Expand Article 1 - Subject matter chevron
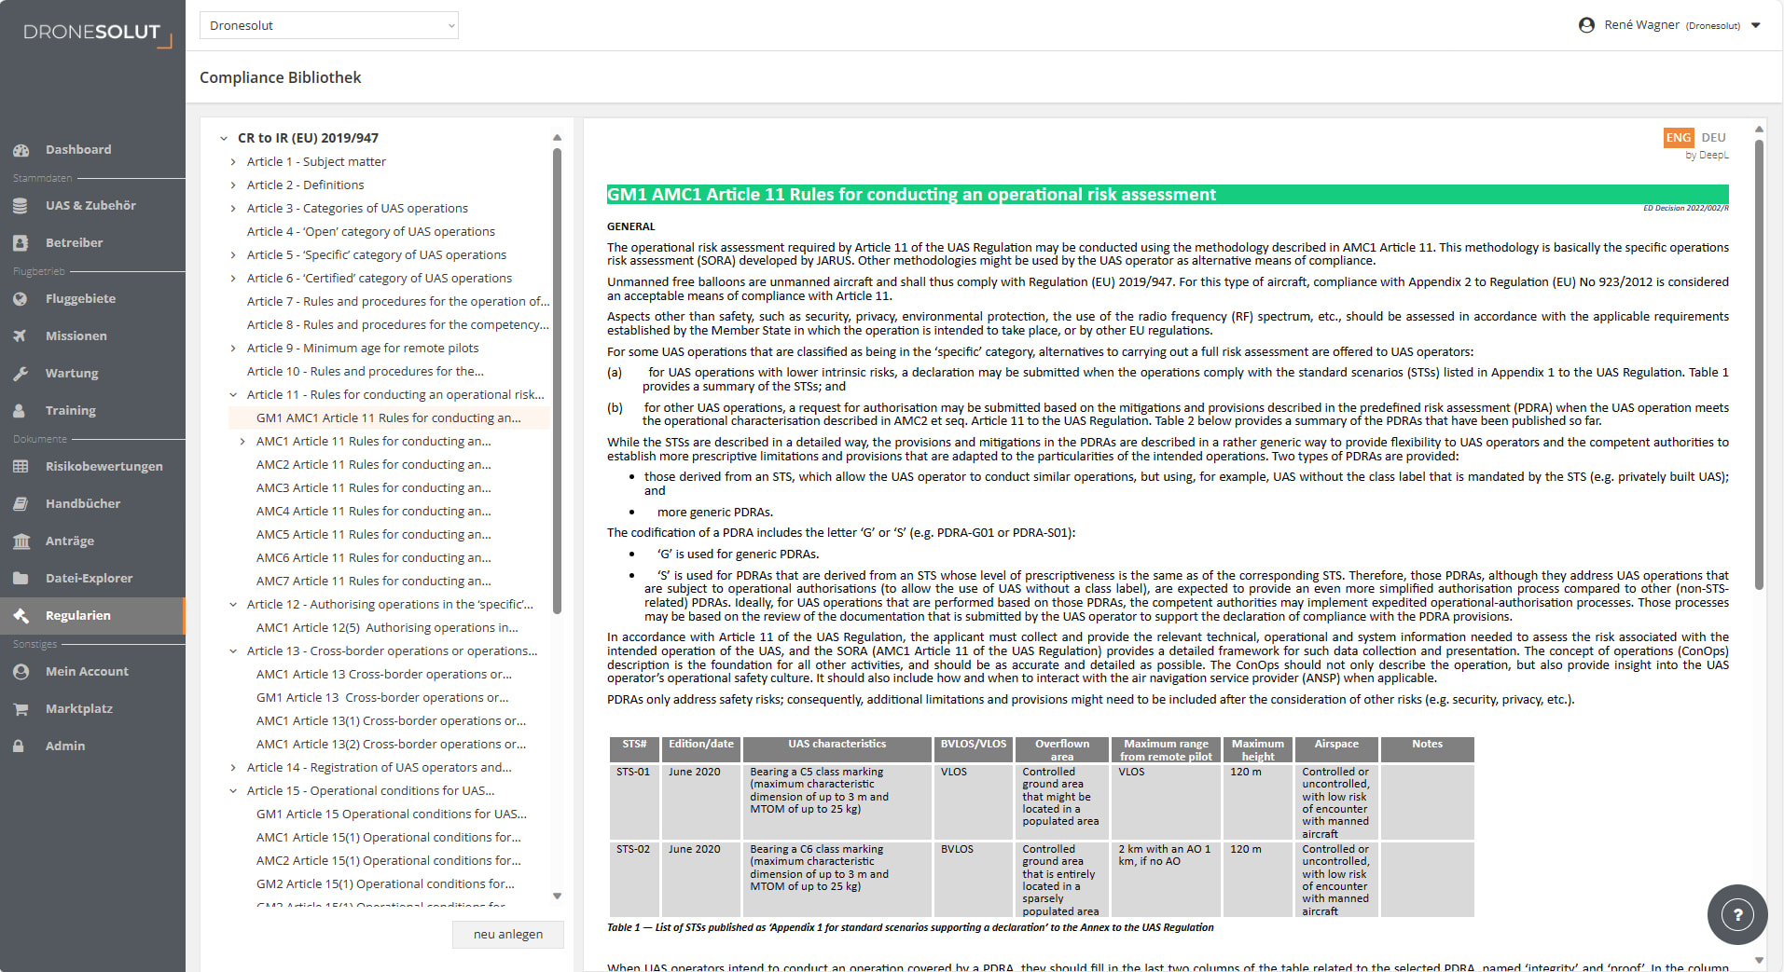The width and height of the screenshot is (1784, 972). pyautogui.click(x=233, y=162)
